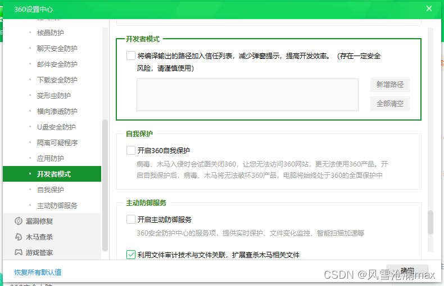The height and width of the screenshot is (286, 444).
Task: Click the 新增路径 button
Action: pyautogui.click(x=390, y=85)
